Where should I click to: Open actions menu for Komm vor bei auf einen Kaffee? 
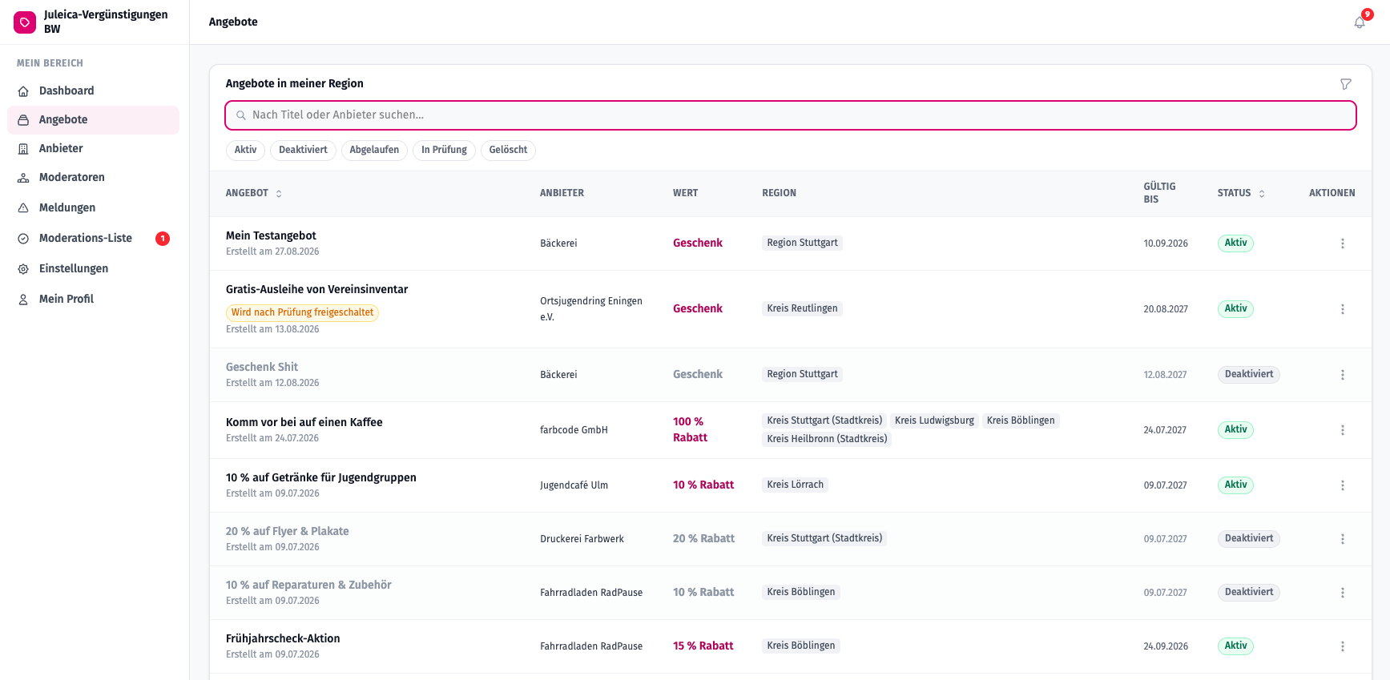(x=1343, y=430)
